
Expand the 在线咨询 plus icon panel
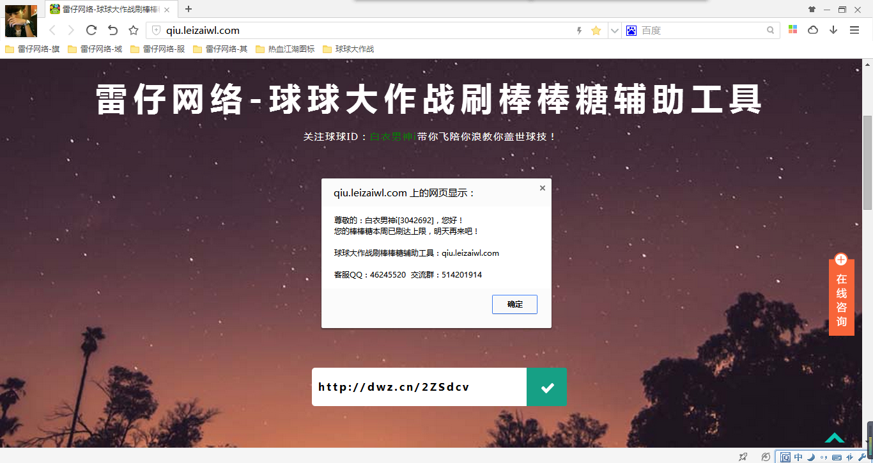(841, 260)
